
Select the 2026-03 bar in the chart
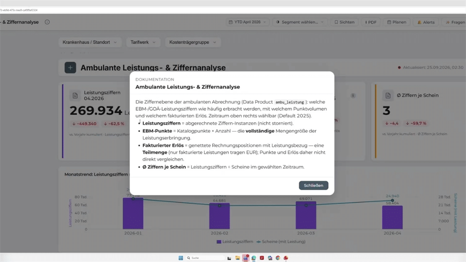306,215
